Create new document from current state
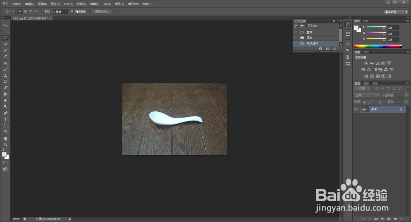The width and height of the screenshot is (411, 222). (x=320, y=49)
